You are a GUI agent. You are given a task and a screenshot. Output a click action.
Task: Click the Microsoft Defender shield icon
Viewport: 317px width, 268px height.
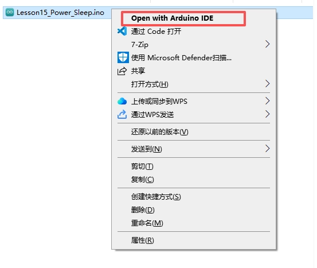pyautogui.click(x=123, y=57)
